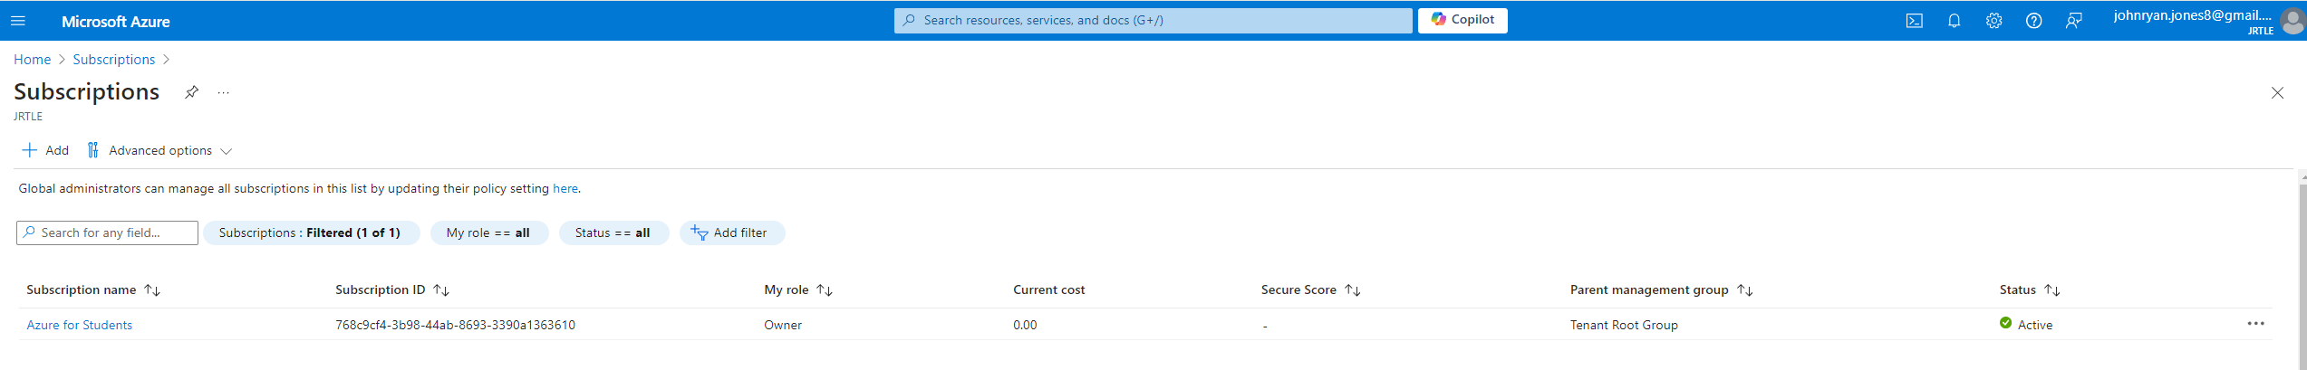Click the johnryan.jones8@gmail account name
This screenshot has height=370, width=2307.
[2193, 15]
